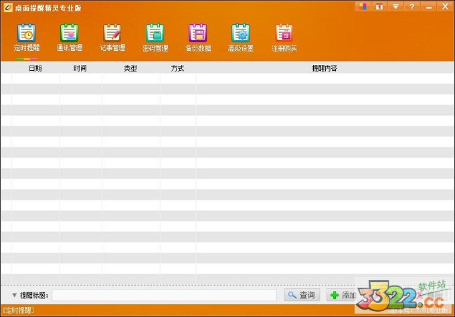
Task: Click the colorful skin icon in title bar
Action: click(363, 7)
